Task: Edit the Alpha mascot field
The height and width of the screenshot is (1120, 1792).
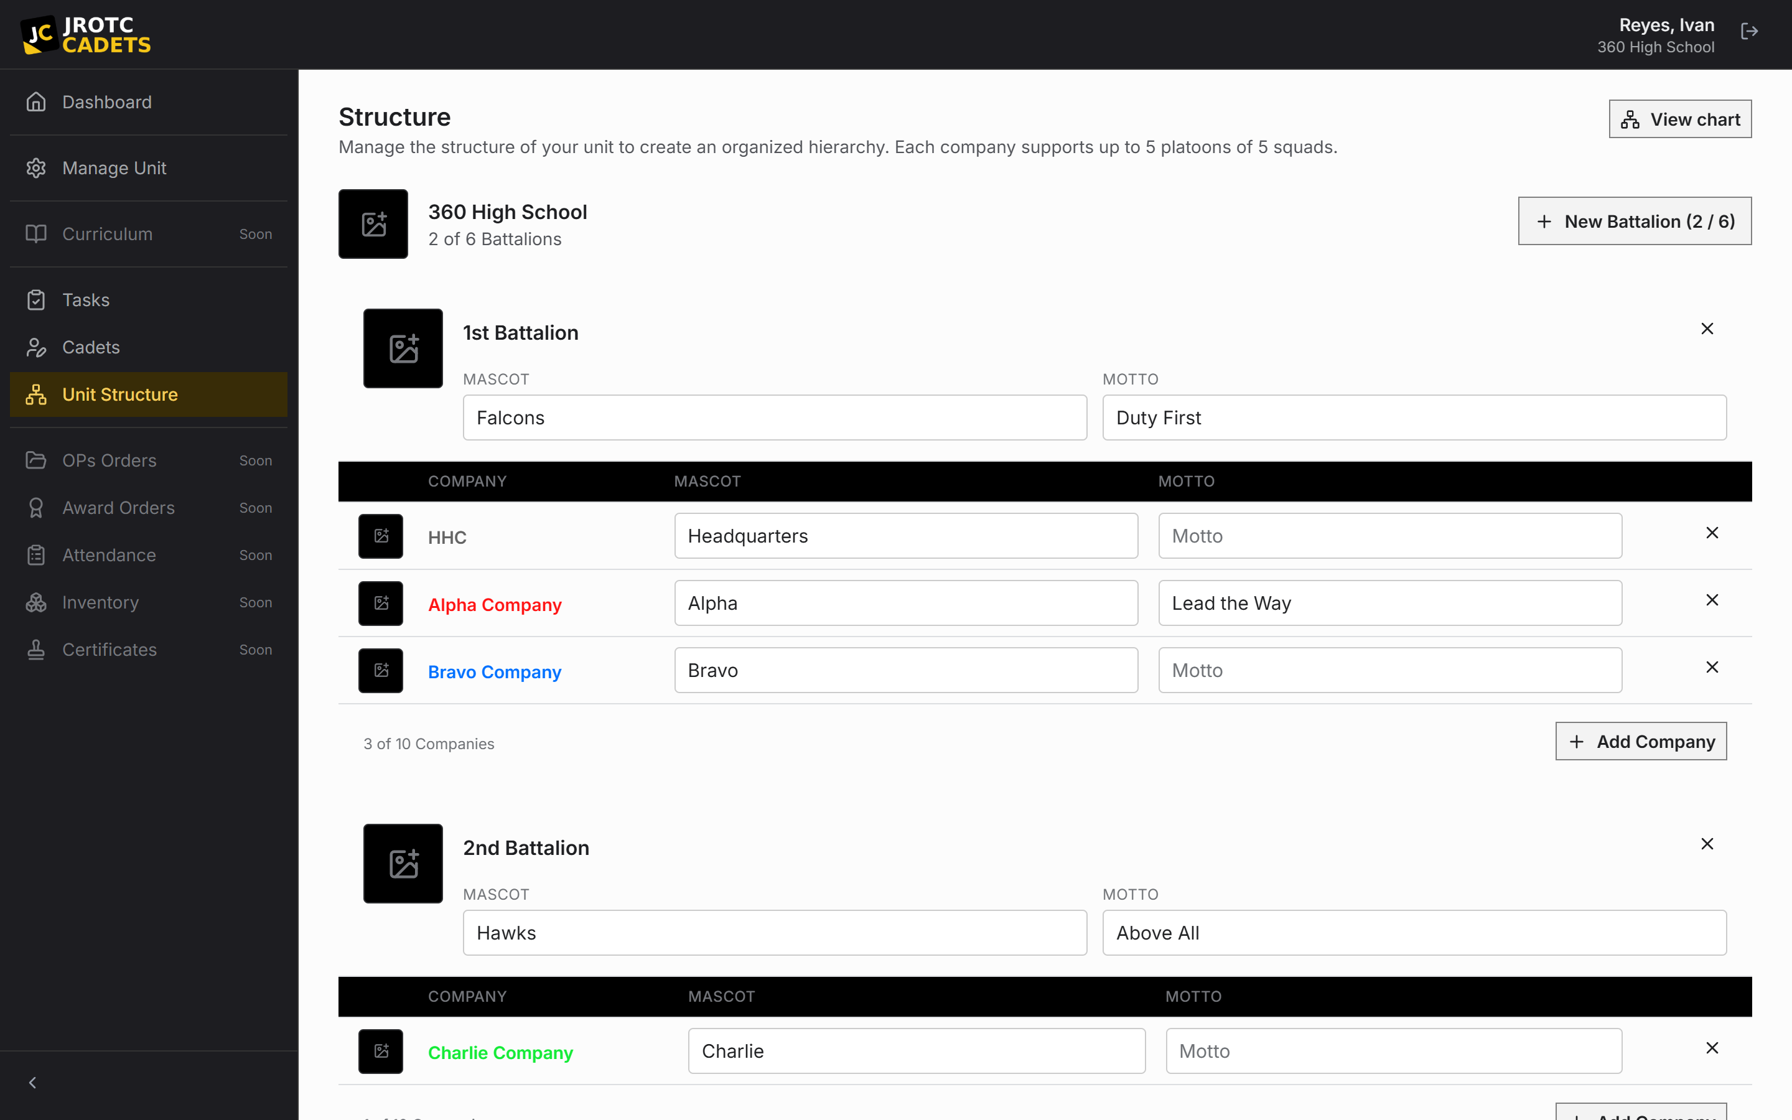Action: tap(905, 604)
